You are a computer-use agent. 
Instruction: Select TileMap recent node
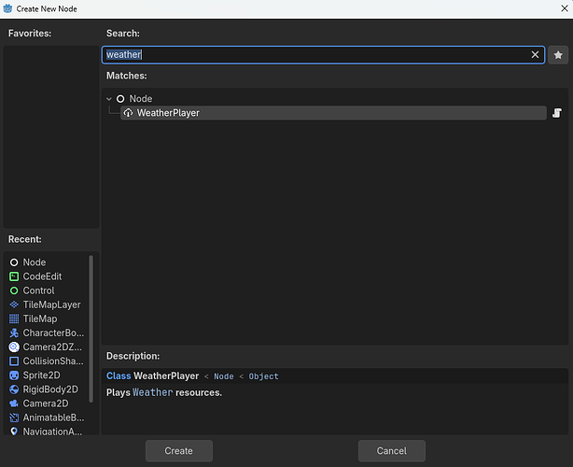[x=40, y=318]
